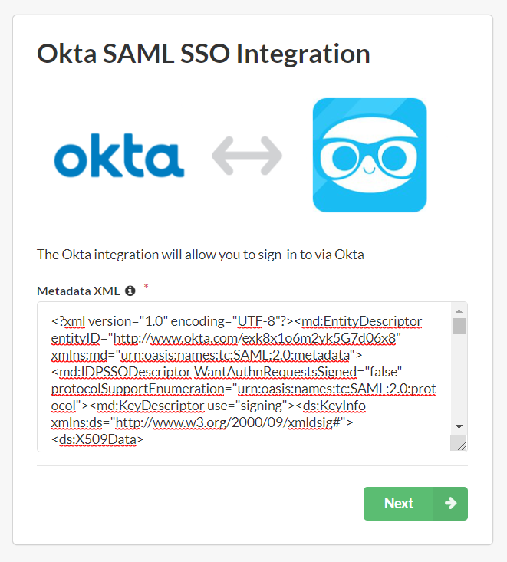This screenshot has width=507, height=562.
Task: Click the textarea resize handle corner
Action: (x=460, y=445)
